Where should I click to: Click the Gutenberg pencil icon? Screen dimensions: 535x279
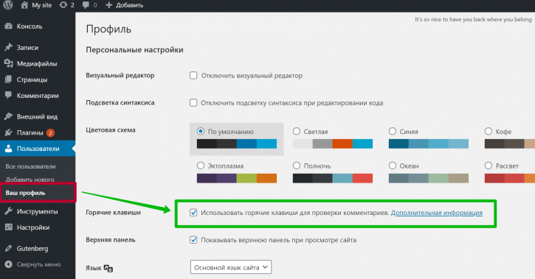pos(9,248)
